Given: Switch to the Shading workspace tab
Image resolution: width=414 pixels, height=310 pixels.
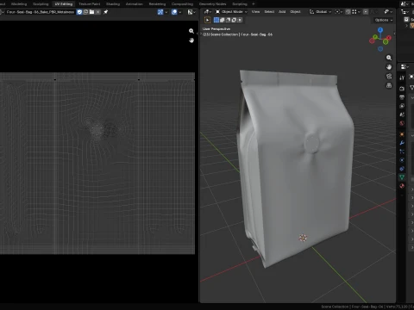Looking at the screenshot, I should [x=113, y=4].
